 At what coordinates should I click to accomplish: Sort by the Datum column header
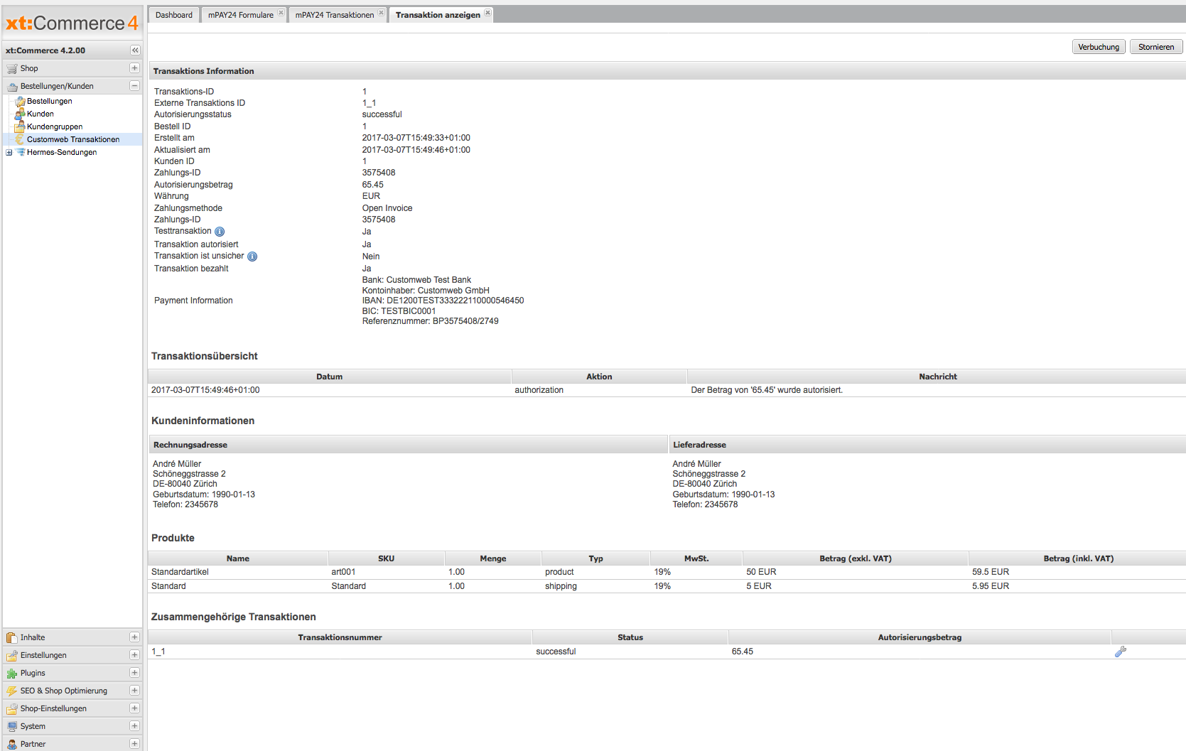(329, 377)
